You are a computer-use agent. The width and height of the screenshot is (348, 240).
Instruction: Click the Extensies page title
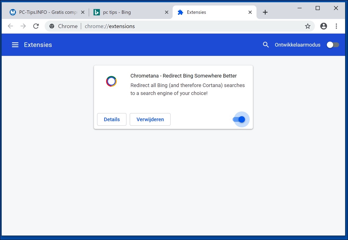click(38, 45)
